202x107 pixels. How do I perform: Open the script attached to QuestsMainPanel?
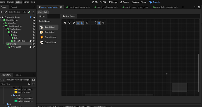coord(30,17)
